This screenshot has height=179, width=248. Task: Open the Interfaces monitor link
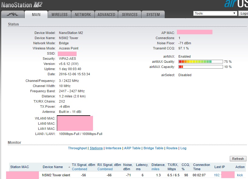(113, 148)
